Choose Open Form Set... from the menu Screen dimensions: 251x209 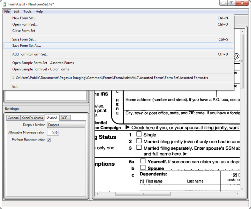coord(118,24)
